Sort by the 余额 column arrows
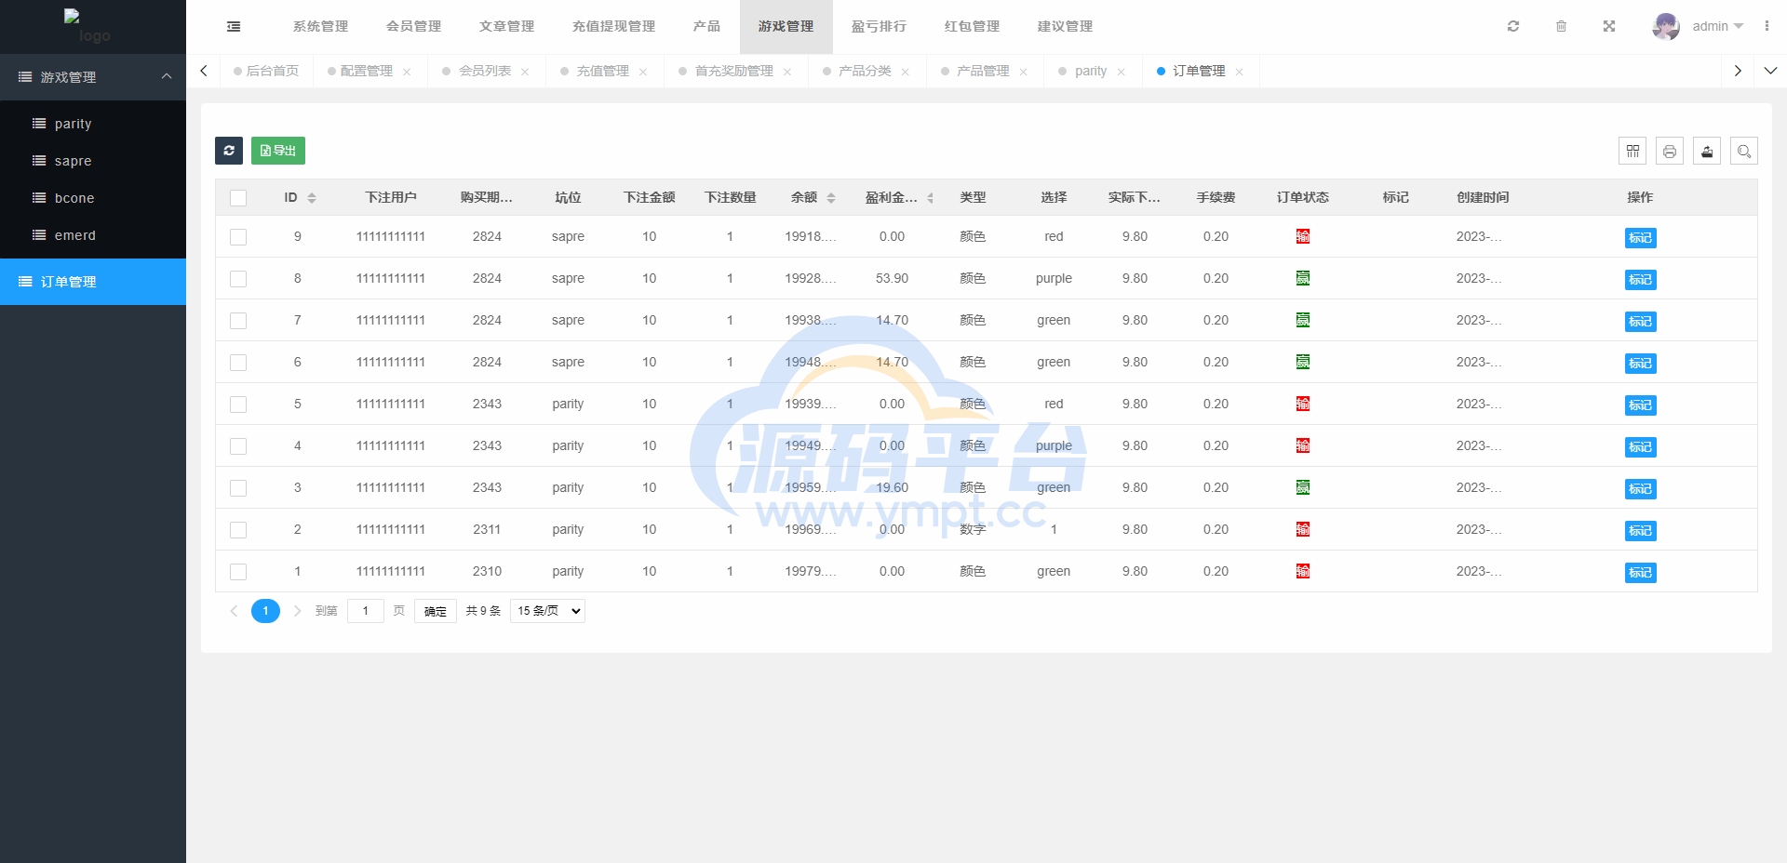Screen dimensions: 1787x863 (x=831, y=198)
